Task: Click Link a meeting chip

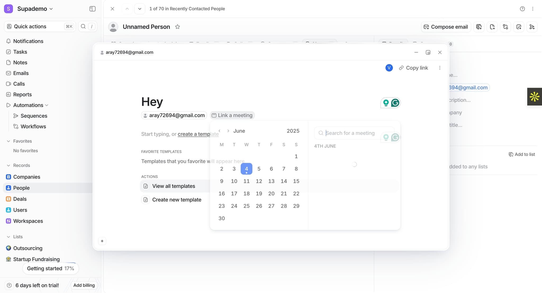Action: tap(232, 115)
